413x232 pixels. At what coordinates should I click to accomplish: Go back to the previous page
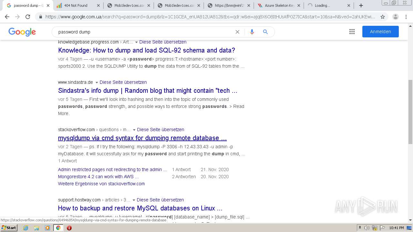7,17
